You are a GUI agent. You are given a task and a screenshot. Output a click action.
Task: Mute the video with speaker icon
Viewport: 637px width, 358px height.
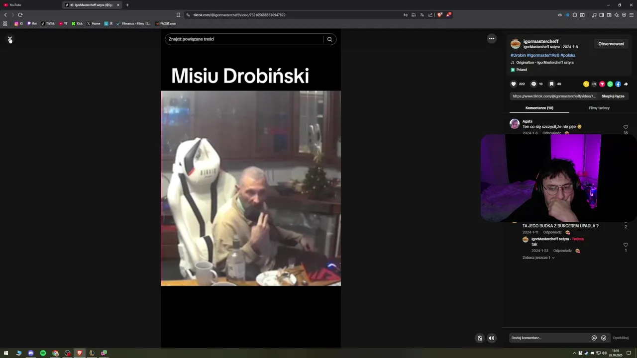point(491,338)
